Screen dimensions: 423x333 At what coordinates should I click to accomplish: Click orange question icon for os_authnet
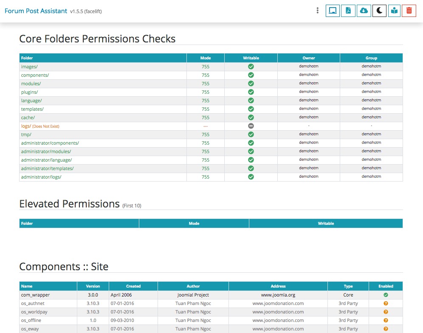pos(386,303)
